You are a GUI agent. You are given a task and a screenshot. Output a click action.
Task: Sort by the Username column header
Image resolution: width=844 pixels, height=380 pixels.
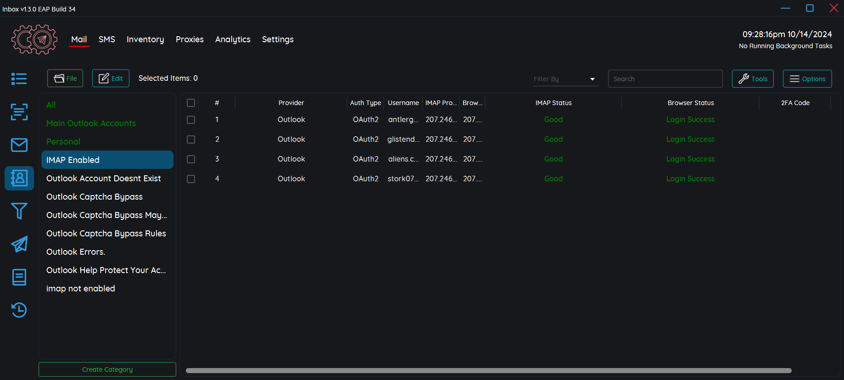(x=403, y=103)
